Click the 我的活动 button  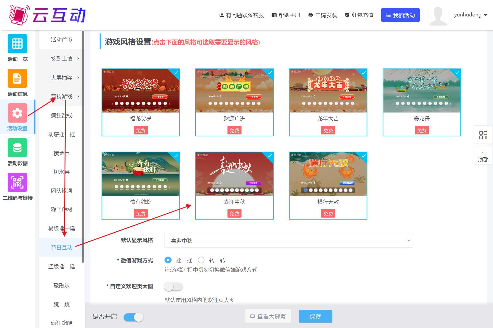point(400,15)
